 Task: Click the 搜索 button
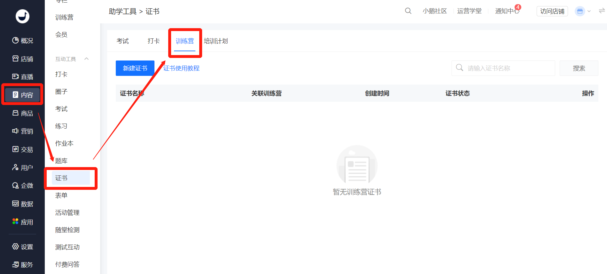tap(579, 68)
